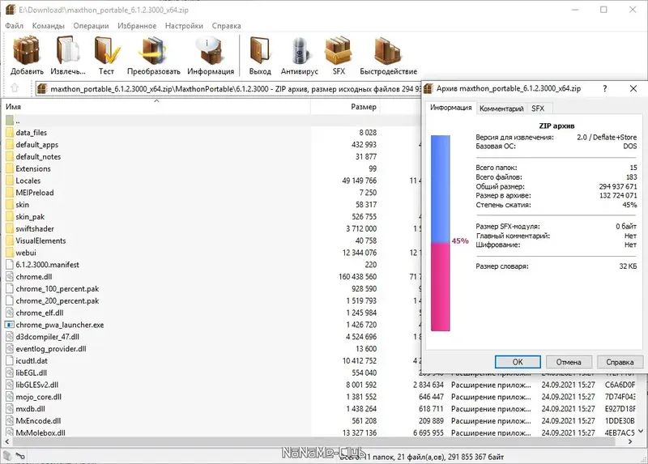Click the 45% compression ratio bar

441,233
